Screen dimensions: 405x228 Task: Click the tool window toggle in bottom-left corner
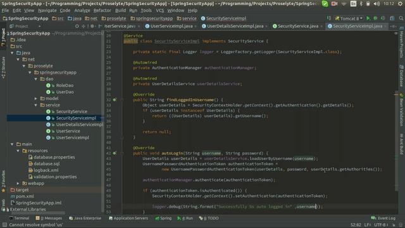pos(4,225)
